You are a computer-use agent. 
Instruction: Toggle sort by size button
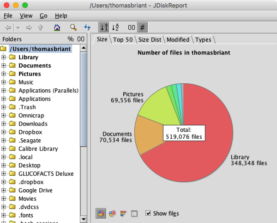point(104,27)
